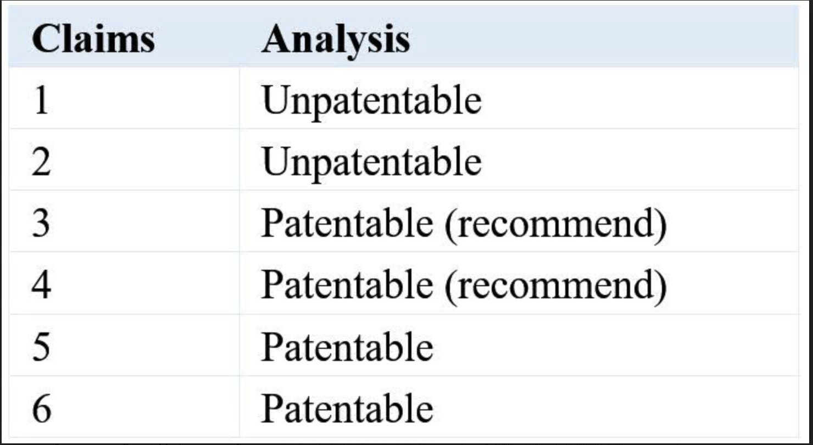Click 'Patentable' text for claim 6

pyautogui.click(x=347, y=409)
